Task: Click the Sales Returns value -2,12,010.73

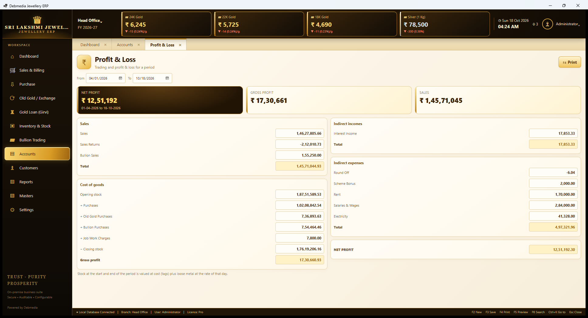Action: pos(300,144)
